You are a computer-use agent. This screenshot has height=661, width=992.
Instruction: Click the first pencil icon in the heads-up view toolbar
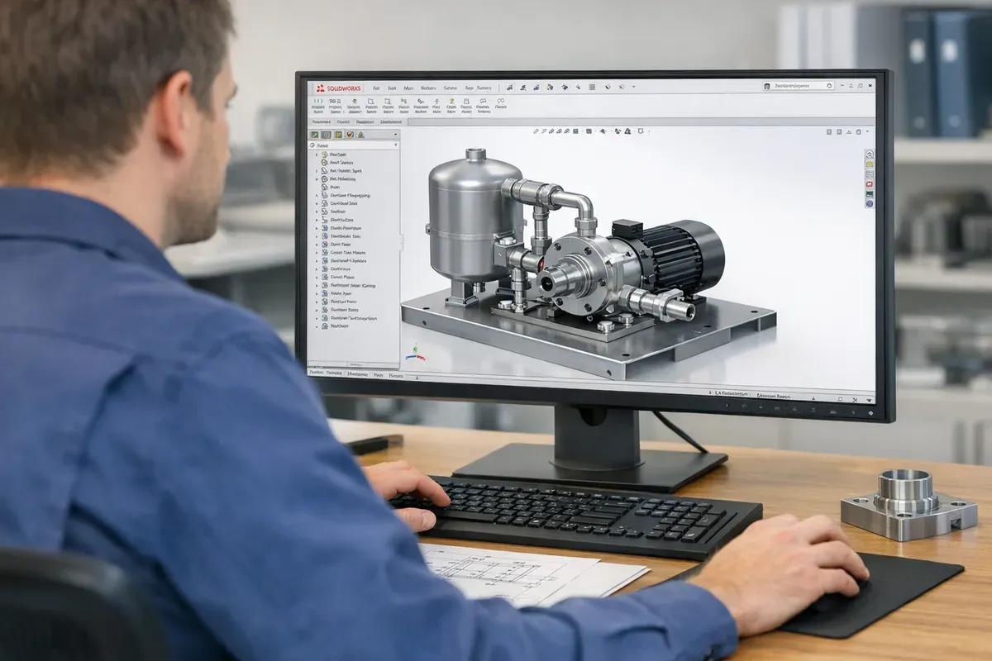pos(536,131)
